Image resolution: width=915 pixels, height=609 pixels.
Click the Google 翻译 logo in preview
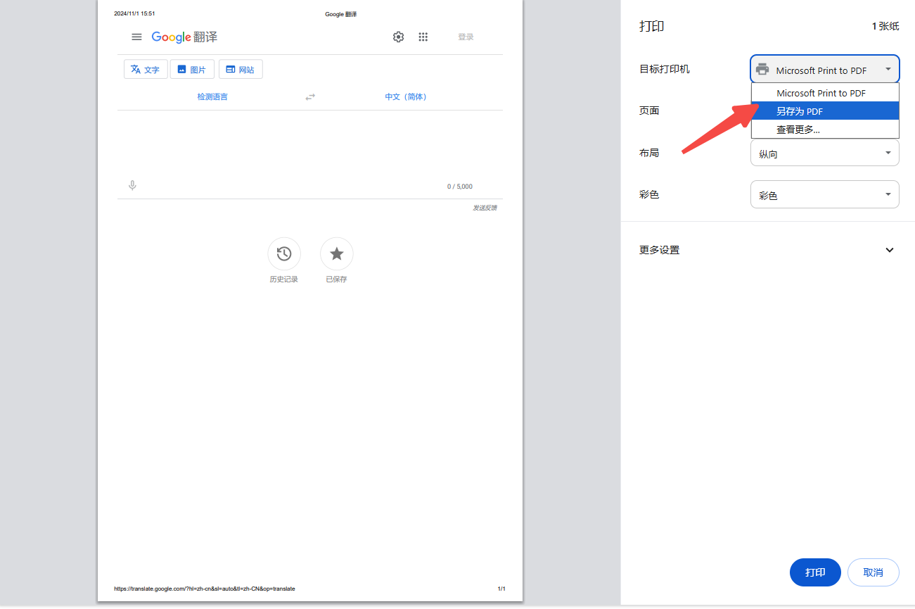click(x=184, y=37)
